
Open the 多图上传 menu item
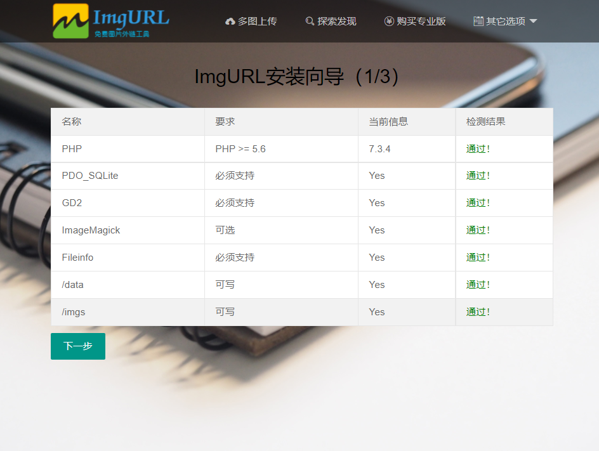251,22
